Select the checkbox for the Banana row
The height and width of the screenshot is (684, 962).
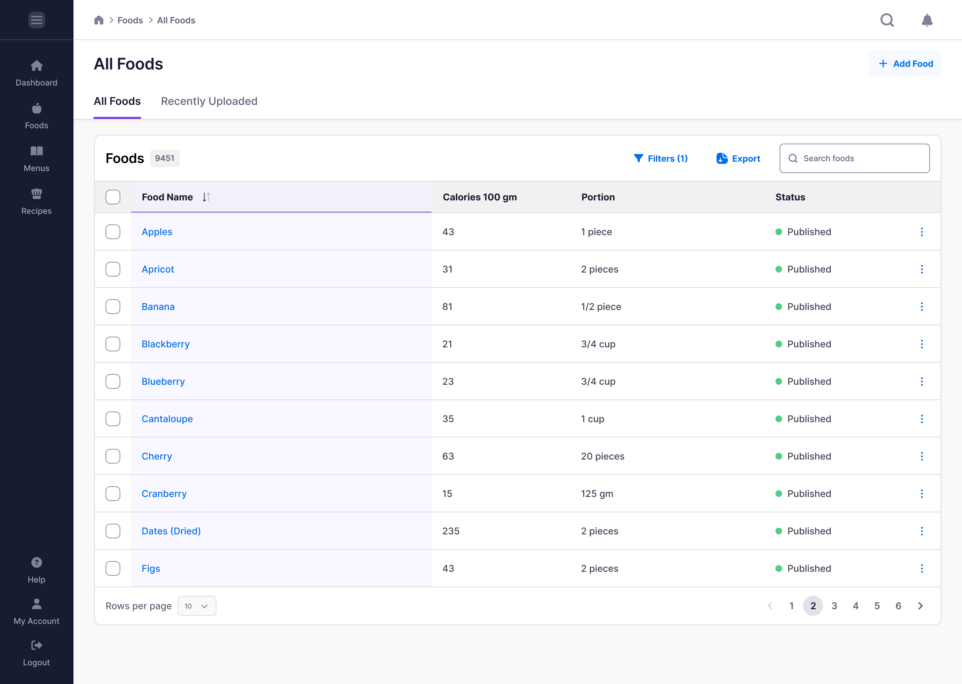113,307
